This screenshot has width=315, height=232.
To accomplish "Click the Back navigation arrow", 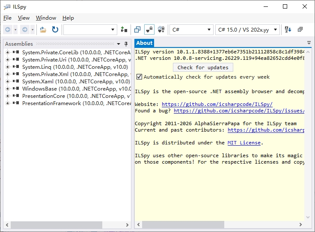I will (x=8, y=29).
